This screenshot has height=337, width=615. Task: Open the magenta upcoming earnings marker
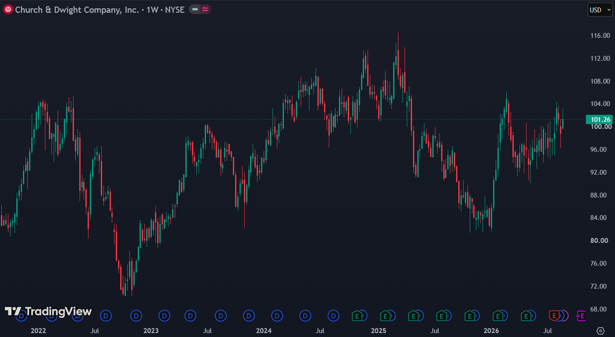click(x=581, y=315)
